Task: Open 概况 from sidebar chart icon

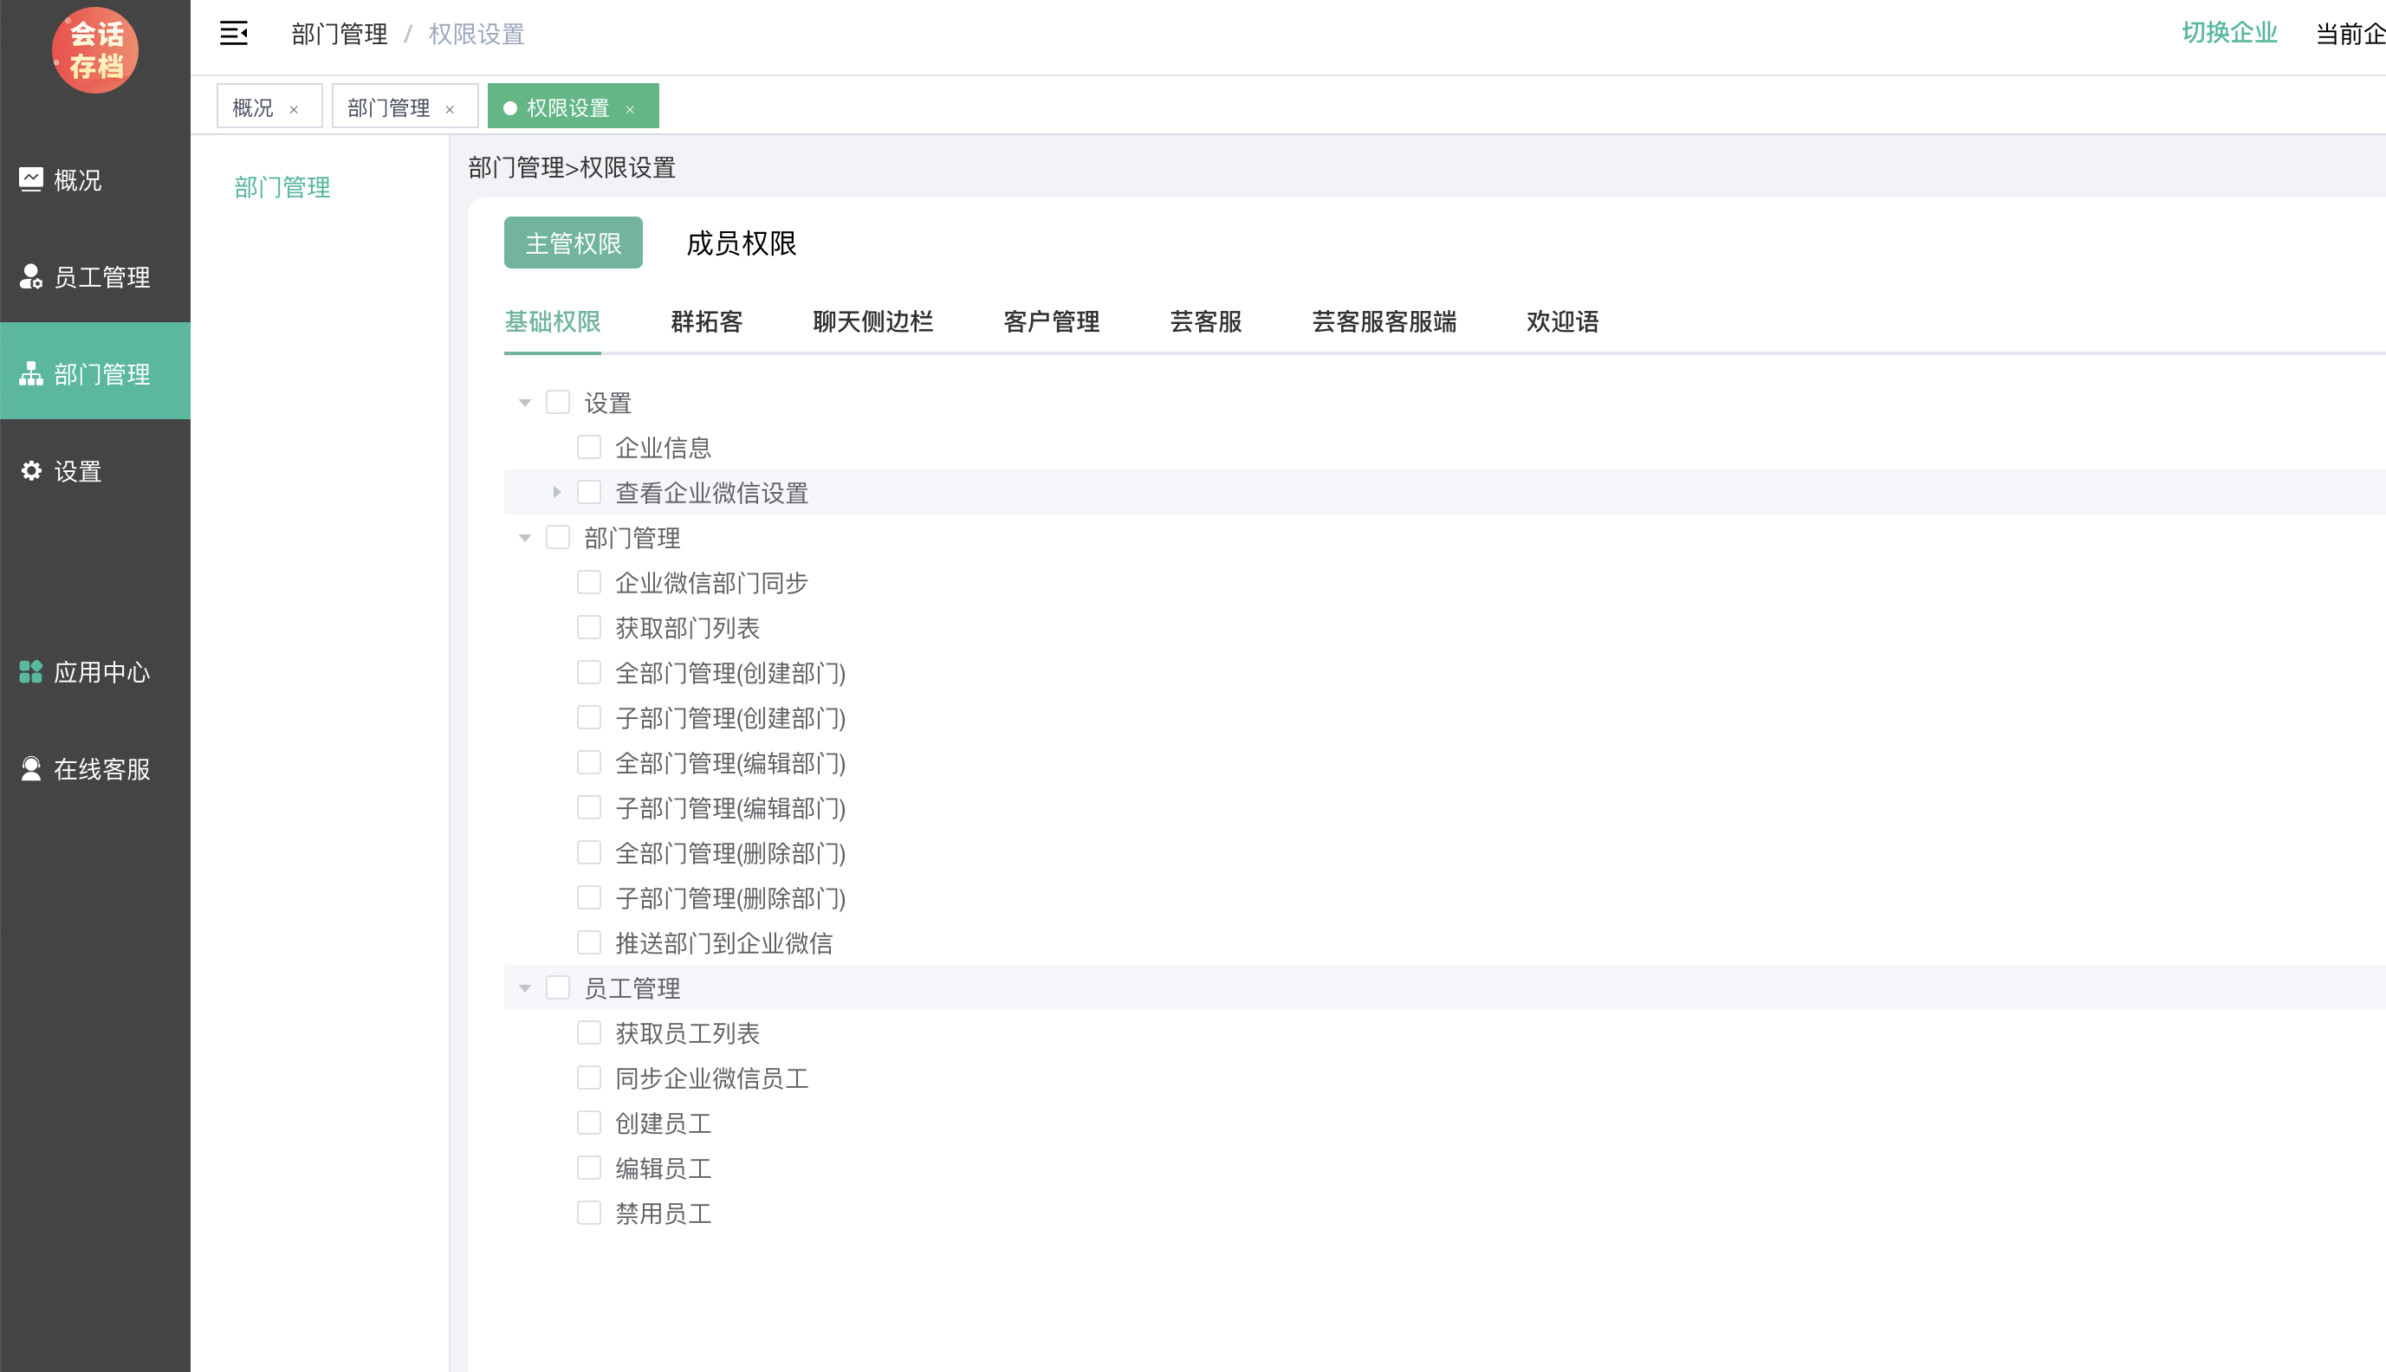Action: click(x=31, y=179)
